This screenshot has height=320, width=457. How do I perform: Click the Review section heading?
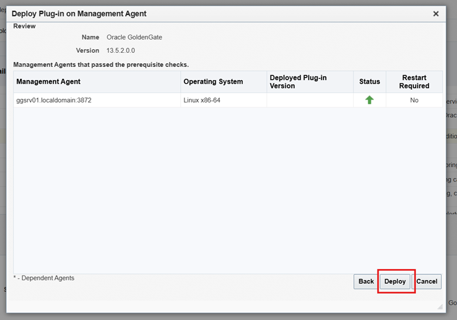point(25,26)
